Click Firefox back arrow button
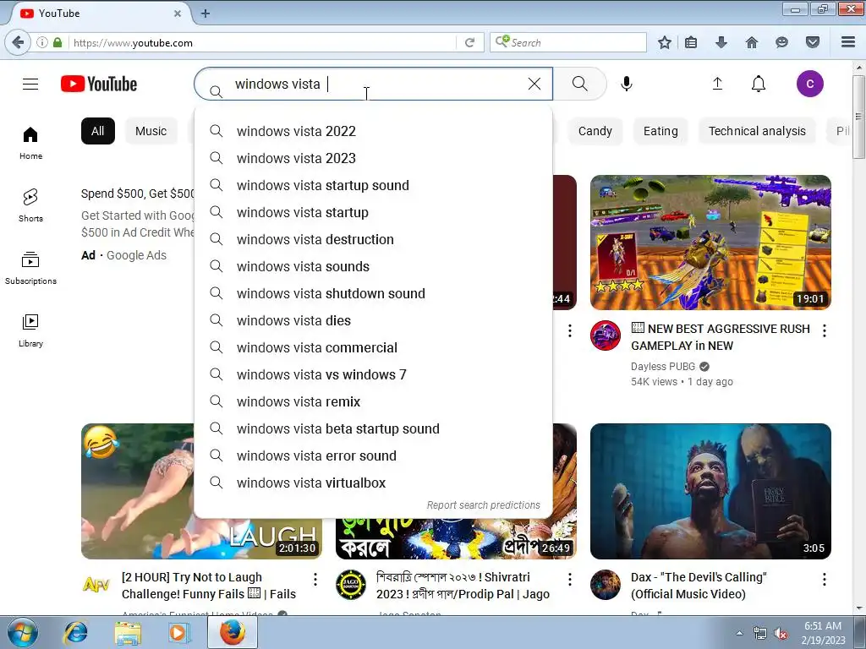This screenshot has width=866, height=649. coord(19,42)
